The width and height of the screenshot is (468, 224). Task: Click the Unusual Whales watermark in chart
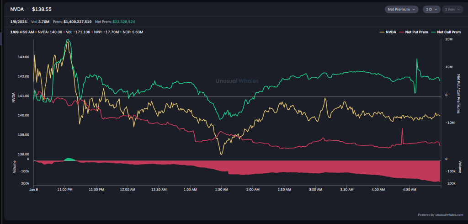(x=237, y=81)
